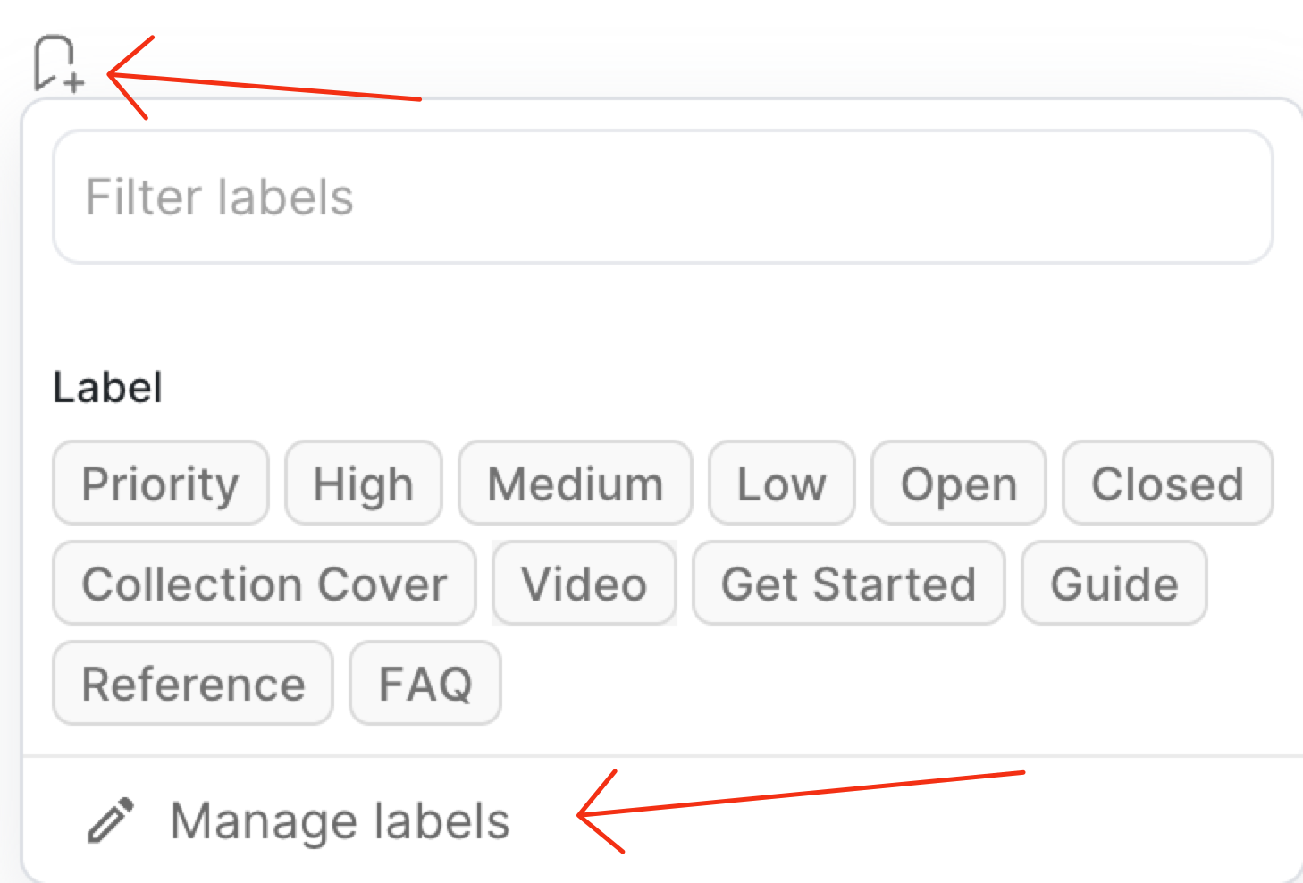Add the Get Started label
1303x883 pixels.
click(848, 584)
